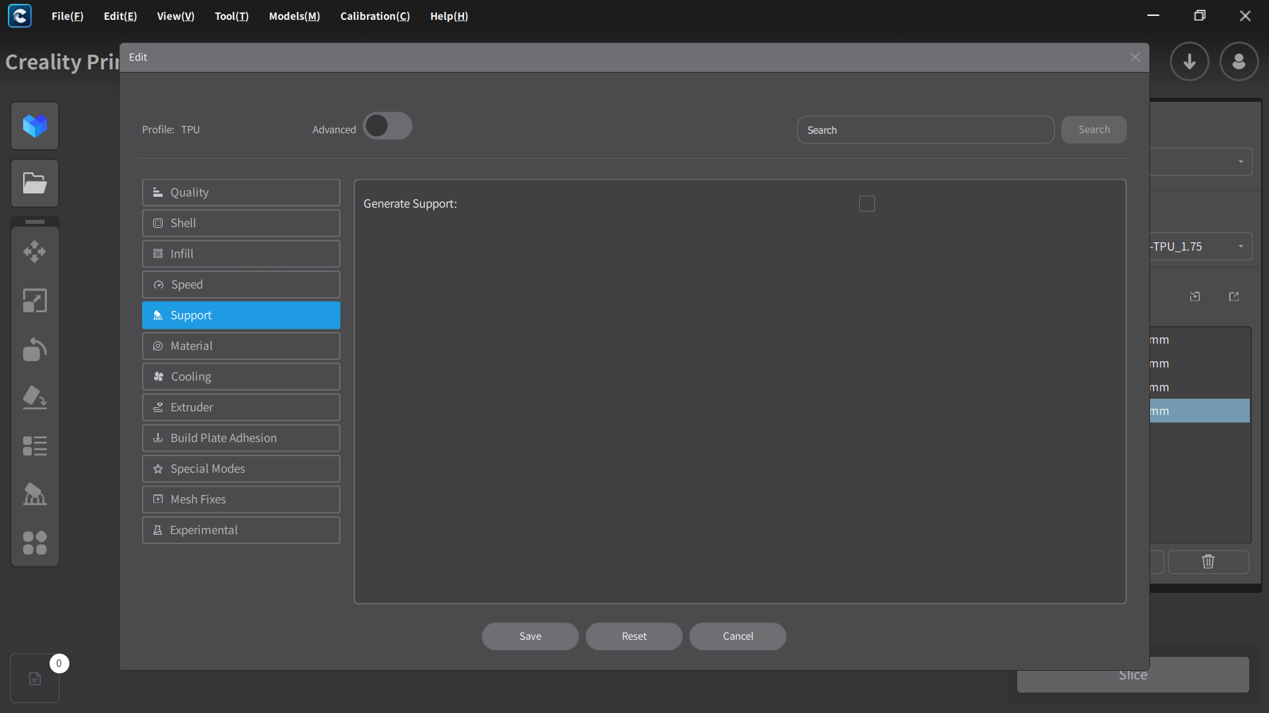The height and width of the screenshot is (713, 1269).
Task: Select the Scale tool icon
Action: tap(35, 300)
